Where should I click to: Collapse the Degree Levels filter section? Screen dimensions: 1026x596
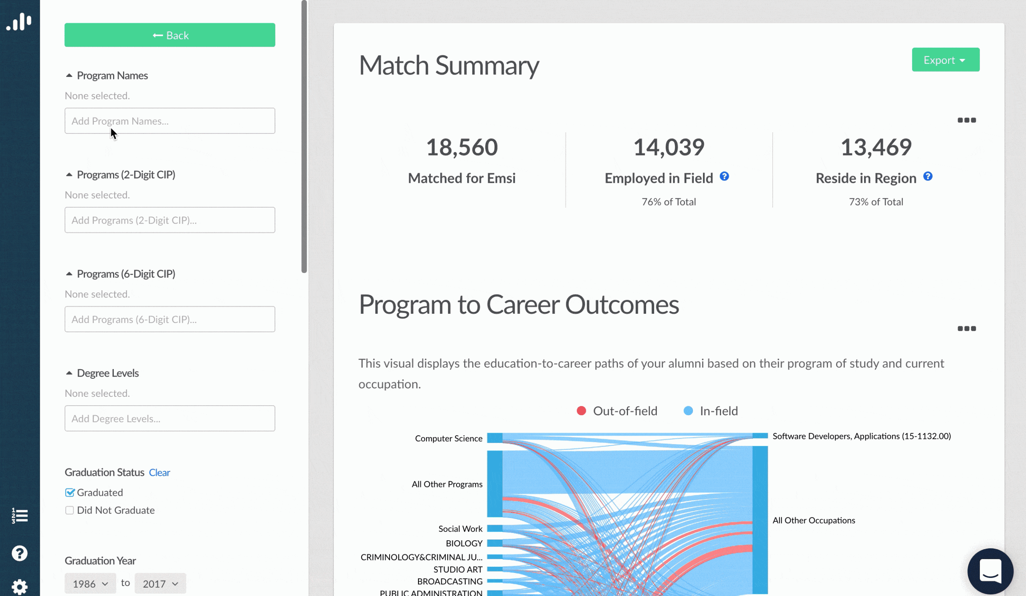coord(69,373)
